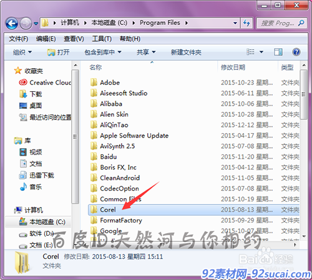This screenshot has width=312, height=280.
Task: Select the AviSynth 2.5 folder icon
Action: 94,146
